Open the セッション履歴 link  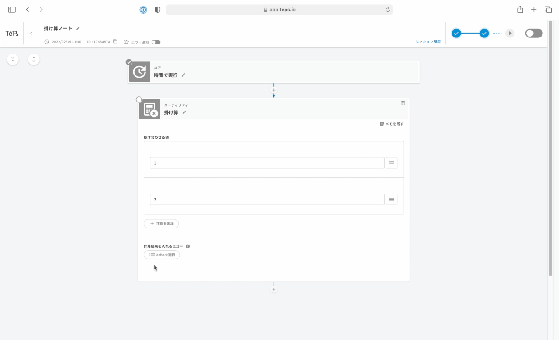click(428, 41)
